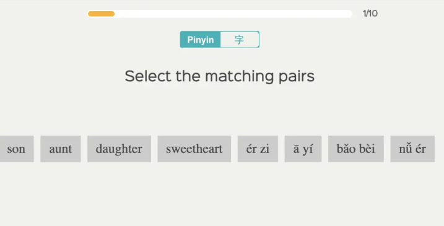Click the empty white progress bar area
Screen dimensions: 444x226
(233, 14)
